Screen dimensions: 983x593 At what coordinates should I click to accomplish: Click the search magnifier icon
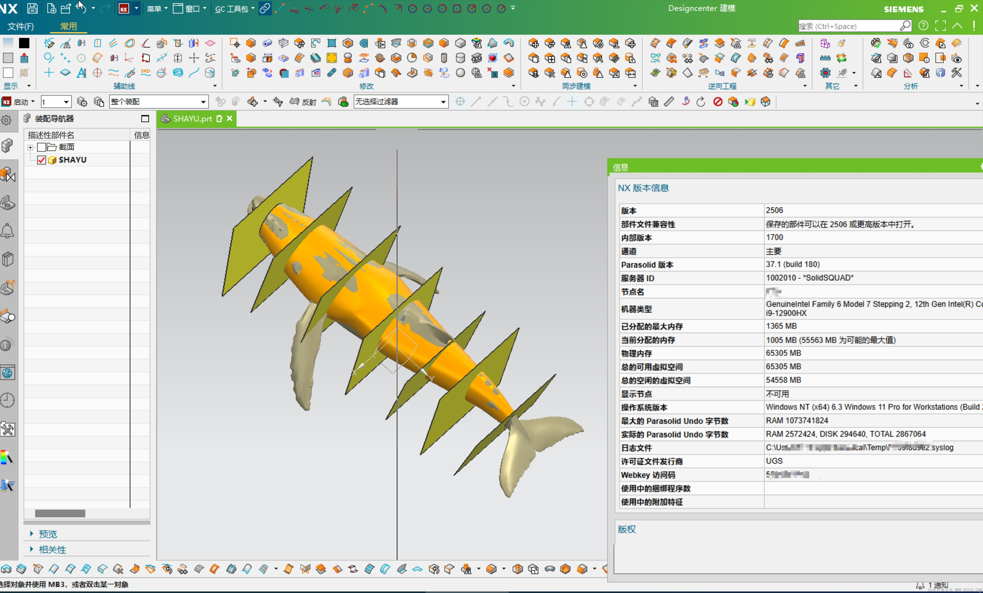(x=905, y=26)
